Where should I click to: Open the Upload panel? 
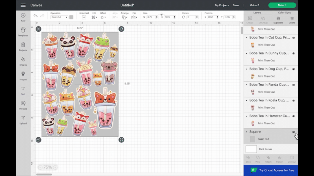tap(23, 120)
